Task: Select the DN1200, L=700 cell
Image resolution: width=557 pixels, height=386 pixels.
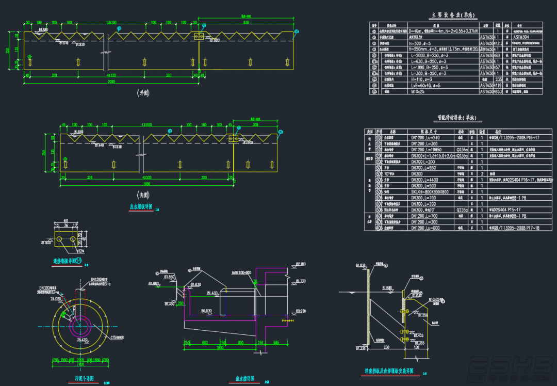Action: [x=424, y=216]
